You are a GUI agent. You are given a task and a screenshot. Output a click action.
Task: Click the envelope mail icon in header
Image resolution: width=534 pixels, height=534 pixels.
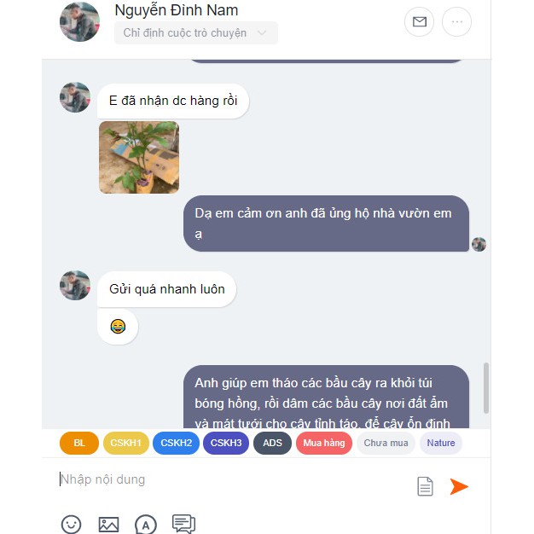point(419,22)
